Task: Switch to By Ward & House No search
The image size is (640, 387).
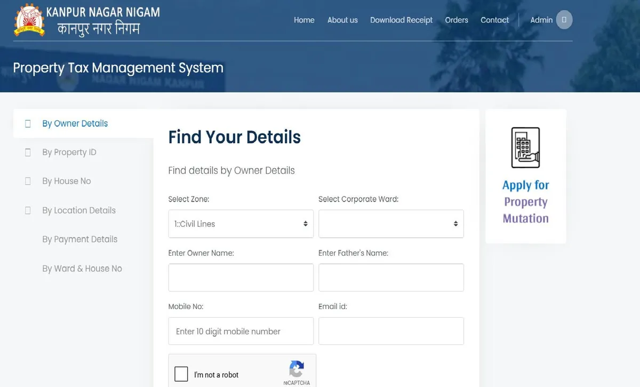Action: tap(82, 268)
